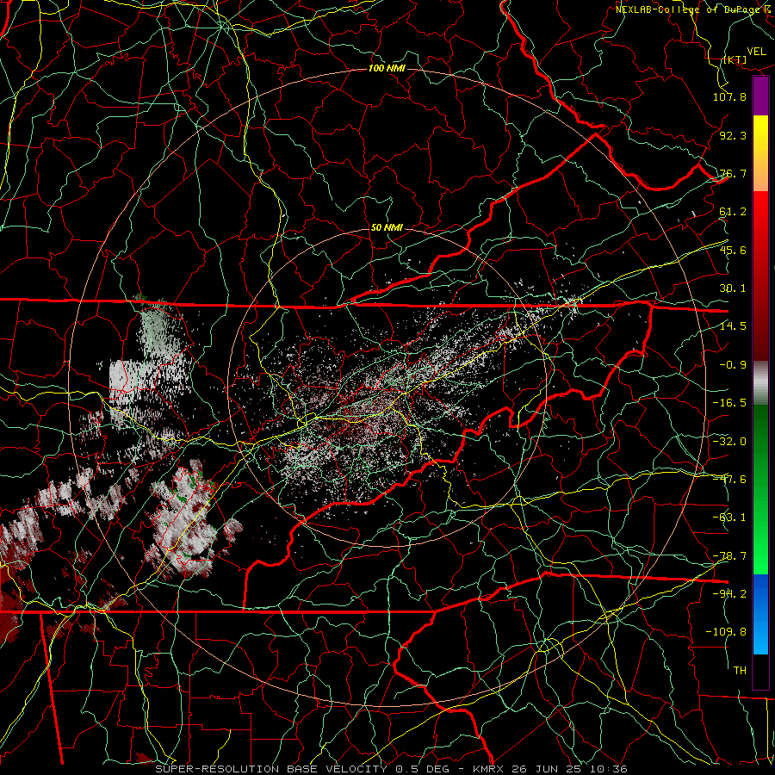Click the 45.6 velocity scale value
Screen dimensions: 775x775
[733, 250]
